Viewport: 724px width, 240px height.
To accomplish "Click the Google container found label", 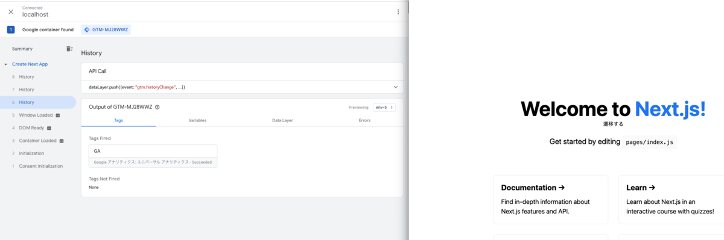I will coord(48,29).
